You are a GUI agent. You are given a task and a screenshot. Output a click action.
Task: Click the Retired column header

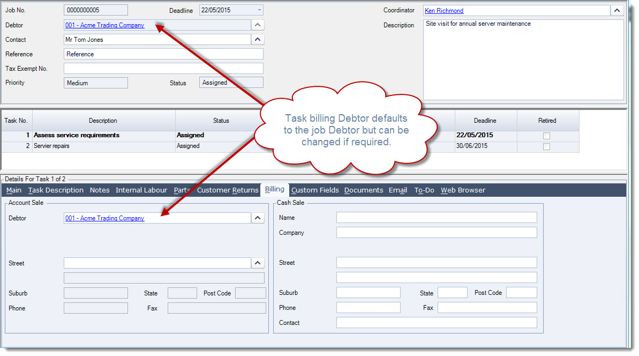(547, 121)
